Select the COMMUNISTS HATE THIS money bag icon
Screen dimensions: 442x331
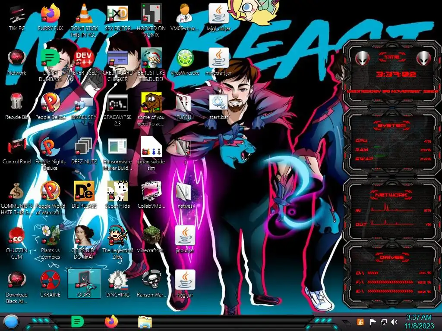click(17, 199)
